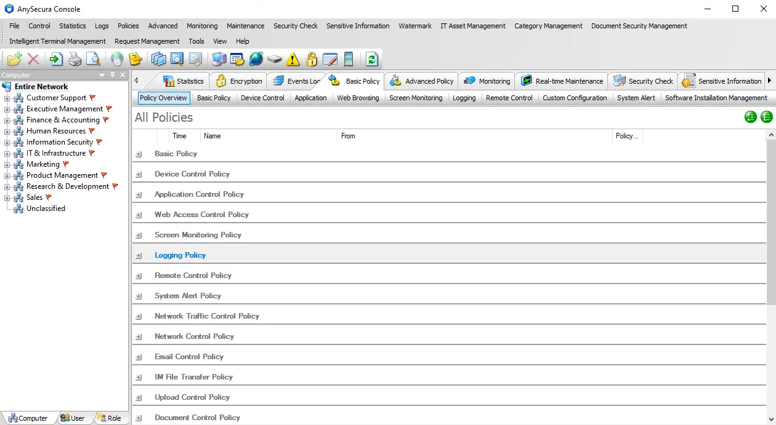The image size is (776, 425).
Task: Switch to the Advanced Policy tab
Action: (422, 81)
